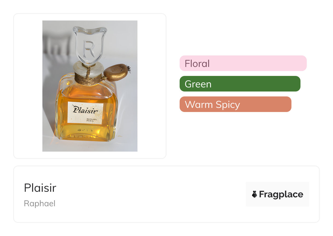333x236 pixels.
Task: Select the dark green accord bar
Action: click(x=240, y=84)
